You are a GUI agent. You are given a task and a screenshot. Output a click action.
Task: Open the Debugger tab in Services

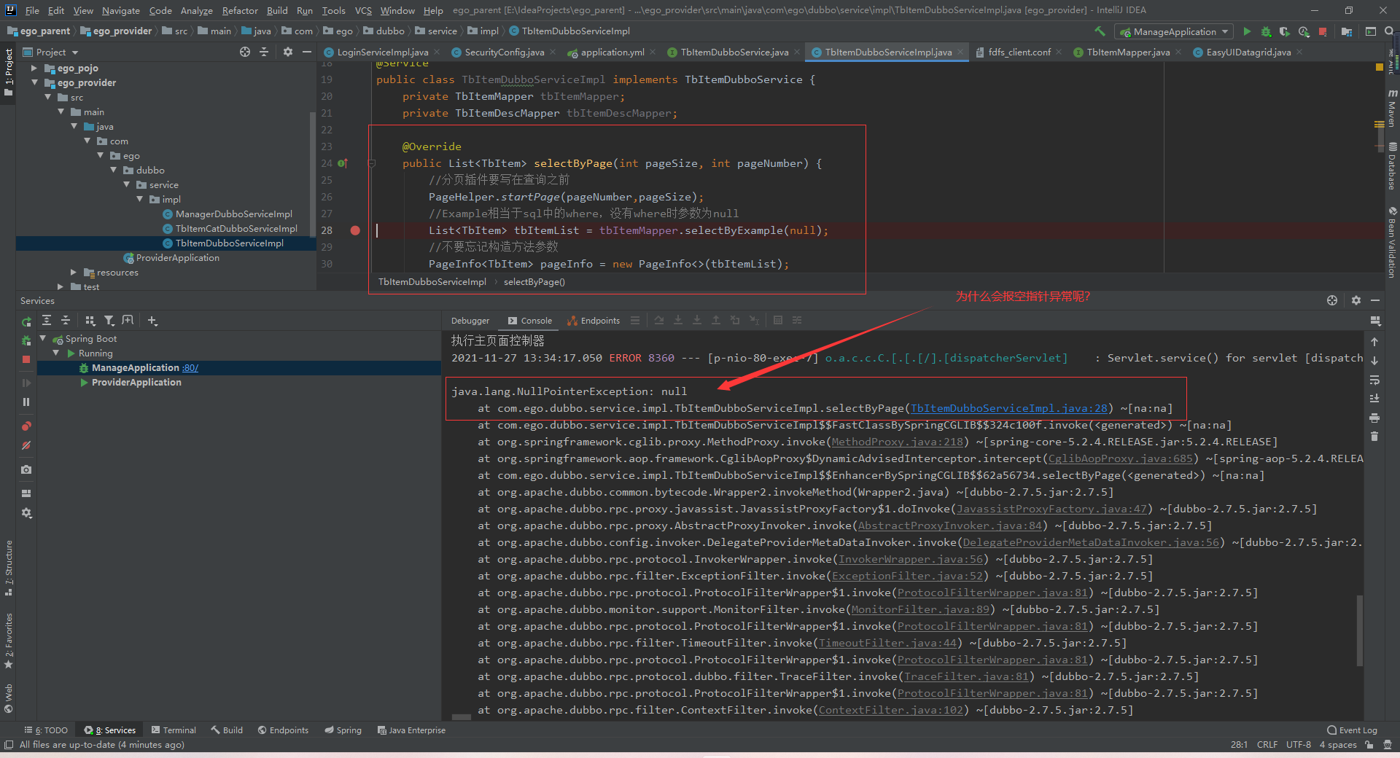470,321
